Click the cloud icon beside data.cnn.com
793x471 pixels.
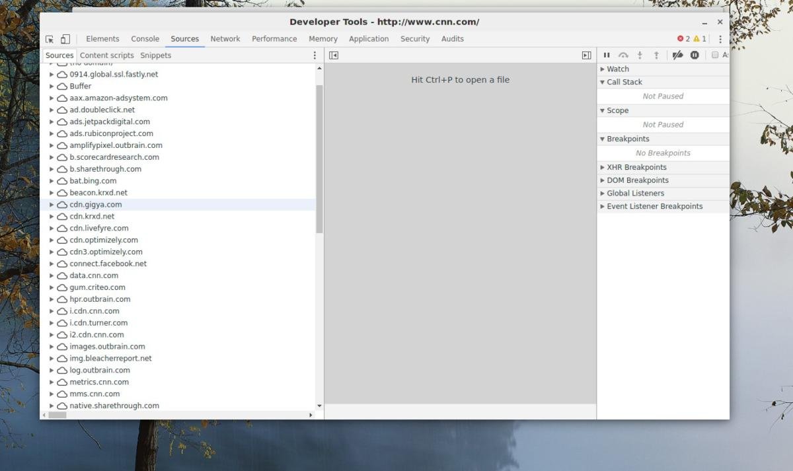(62, 275)
